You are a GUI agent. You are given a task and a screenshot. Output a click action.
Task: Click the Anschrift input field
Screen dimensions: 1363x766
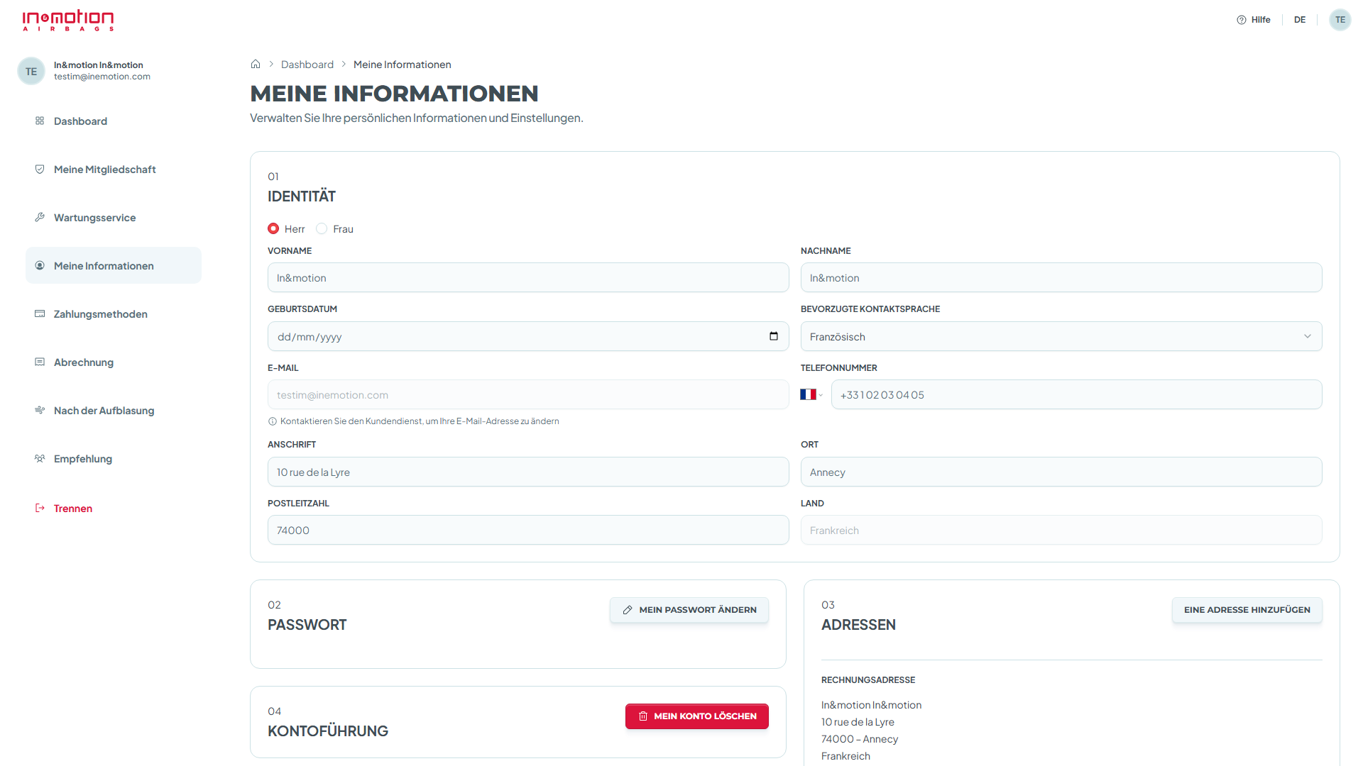point(528,472)
